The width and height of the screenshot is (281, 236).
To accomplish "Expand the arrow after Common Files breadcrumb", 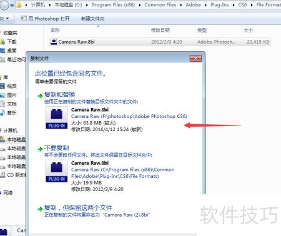I will [181, 5].
